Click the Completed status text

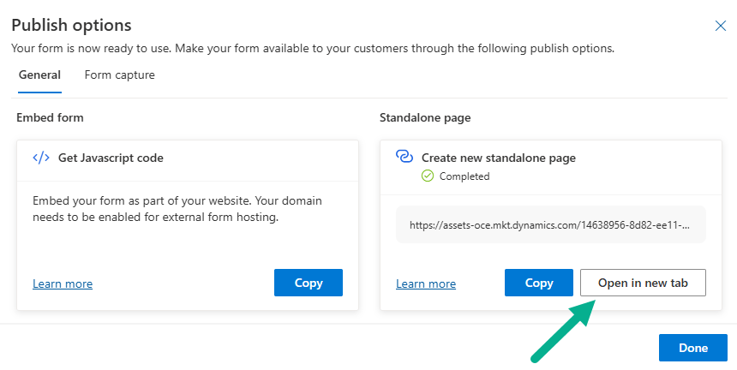click(x=464, y=176)
